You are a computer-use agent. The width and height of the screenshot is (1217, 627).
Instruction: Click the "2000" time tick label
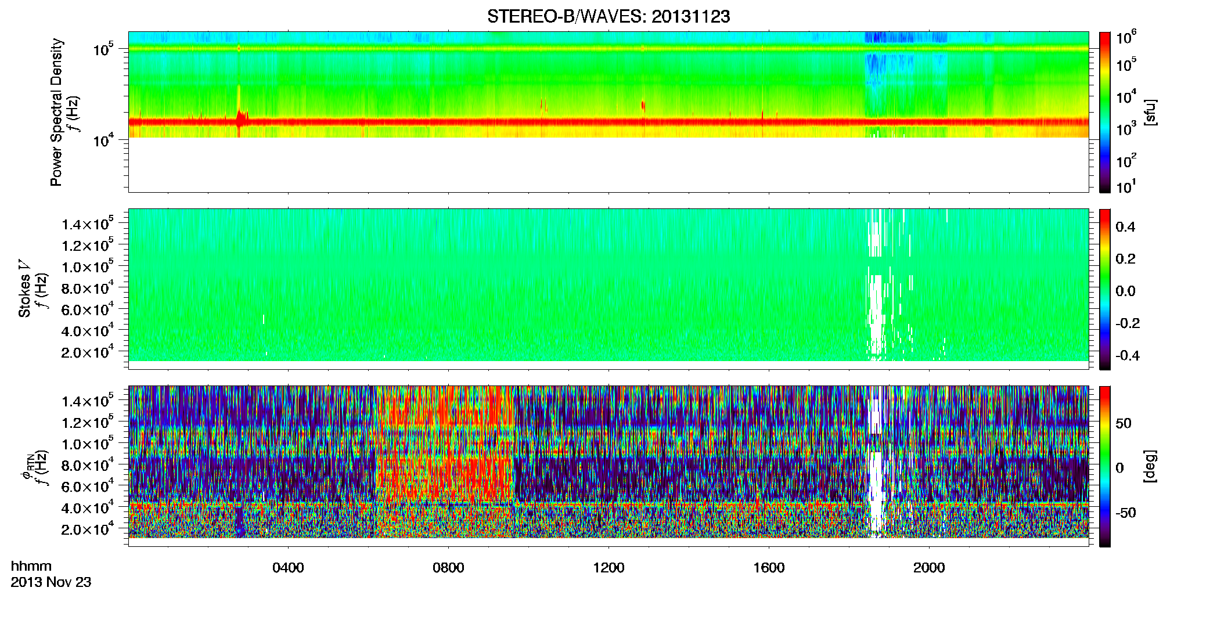929,568
